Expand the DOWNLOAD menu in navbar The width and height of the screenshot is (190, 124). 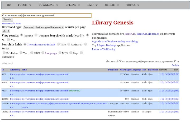click(x=48, y=5)
